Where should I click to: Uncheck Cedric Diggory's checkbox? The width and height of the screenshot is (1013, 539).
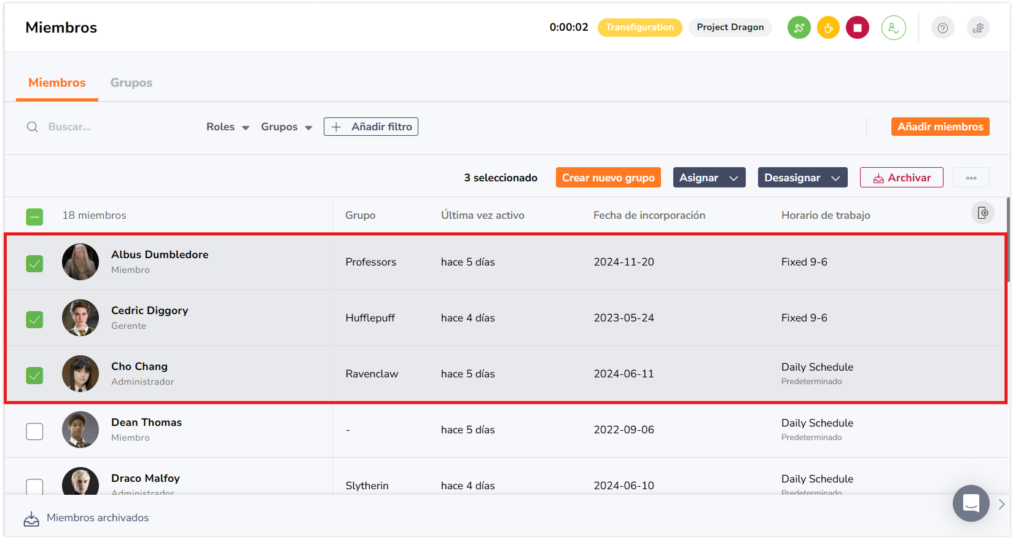coord(34,320)
